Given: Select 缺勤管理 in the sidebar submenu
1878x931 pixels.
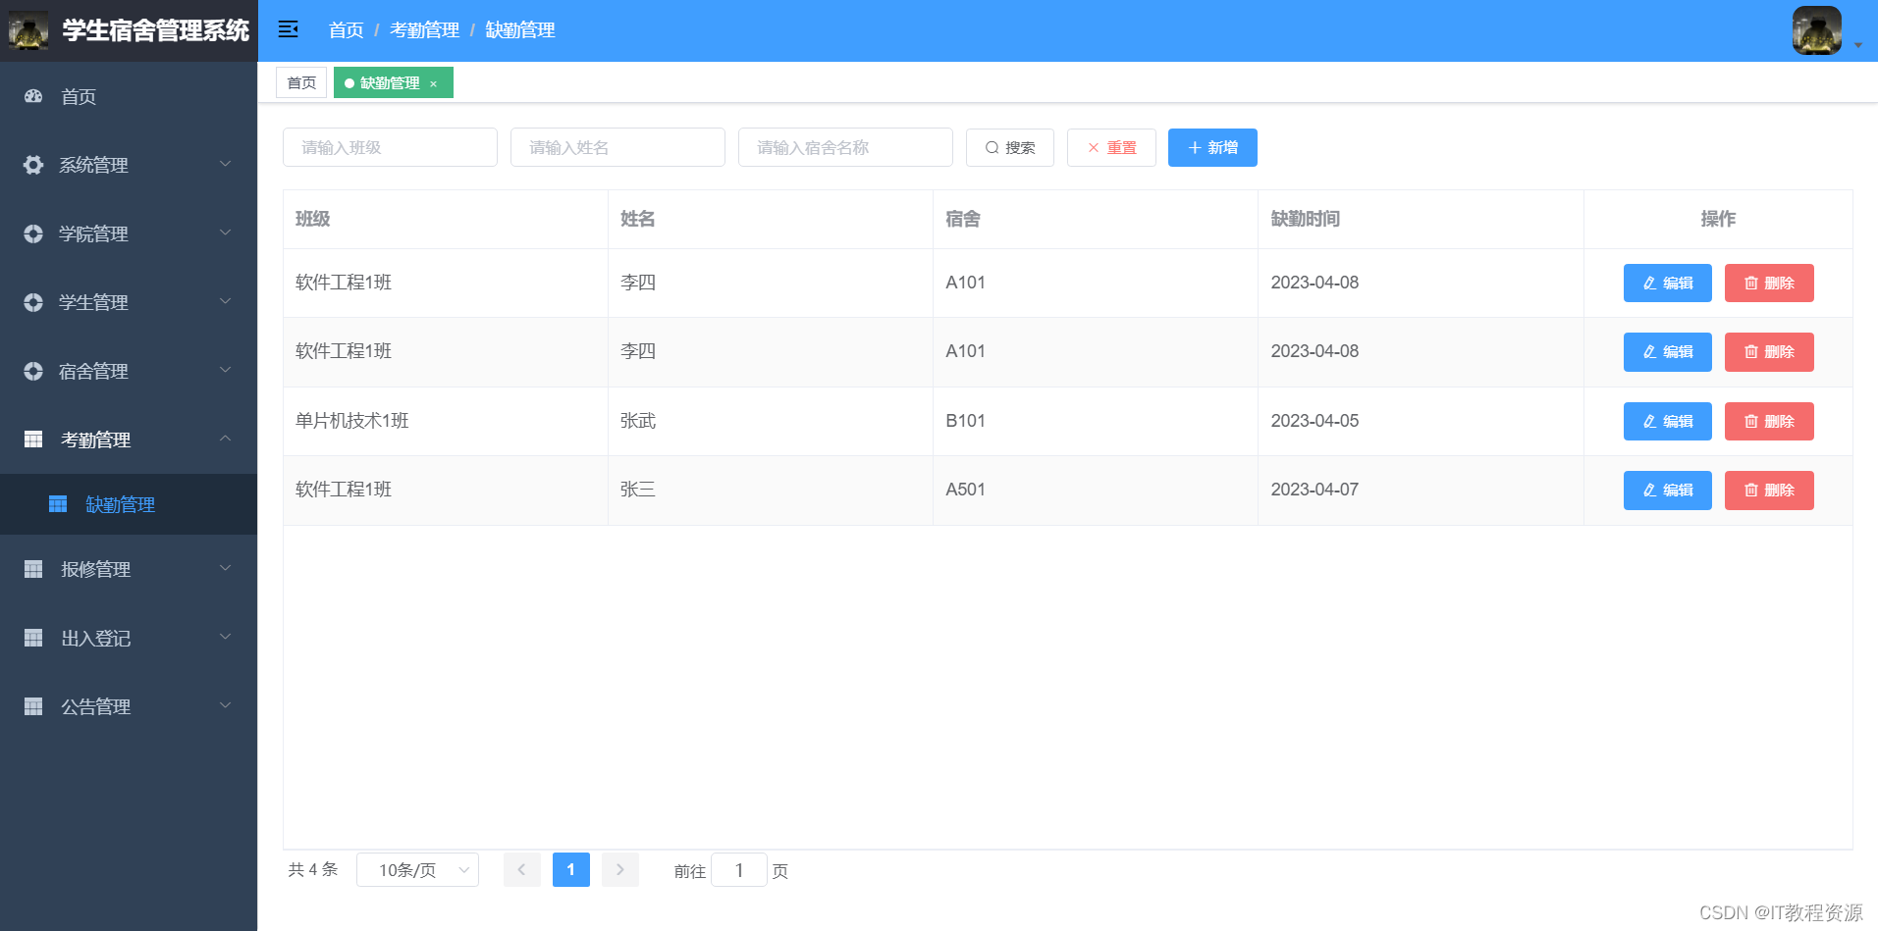Looking at the screenshot, I should [x=129, y=504].
